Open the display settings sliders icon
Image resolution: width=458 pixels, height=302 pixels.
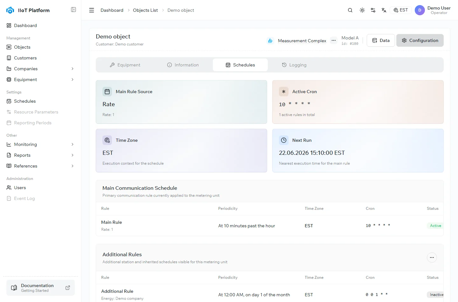(x=373, y=10)
